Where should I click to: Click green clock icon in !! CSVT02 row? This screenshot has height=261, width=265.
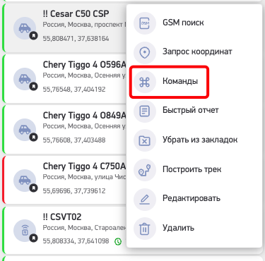[118, 241]
